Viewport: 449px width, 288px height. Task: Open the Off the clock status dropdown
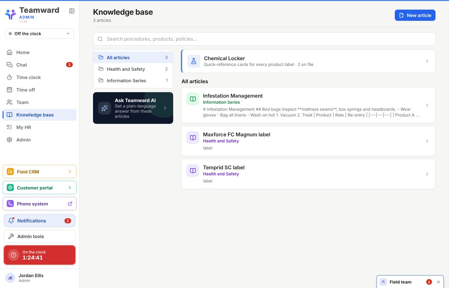39,34
